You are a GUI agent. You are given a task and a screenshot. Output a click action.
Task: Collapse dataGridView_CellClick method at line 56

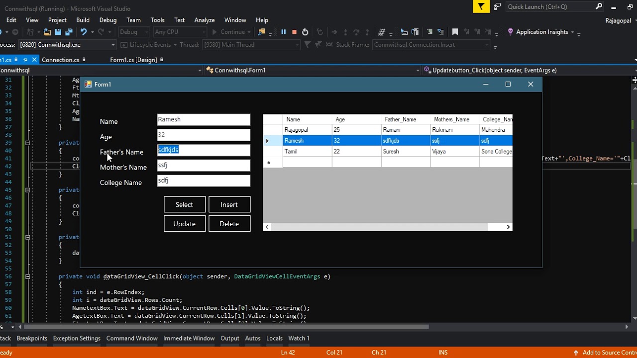point(28,276)
